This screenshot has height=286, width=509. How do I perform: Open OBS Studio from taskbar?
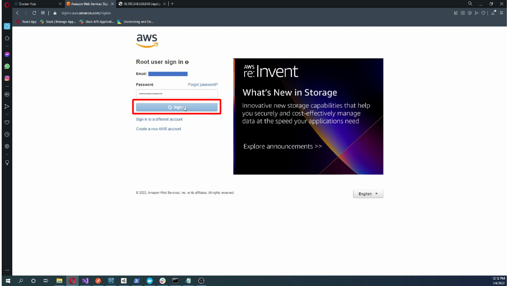201,280
